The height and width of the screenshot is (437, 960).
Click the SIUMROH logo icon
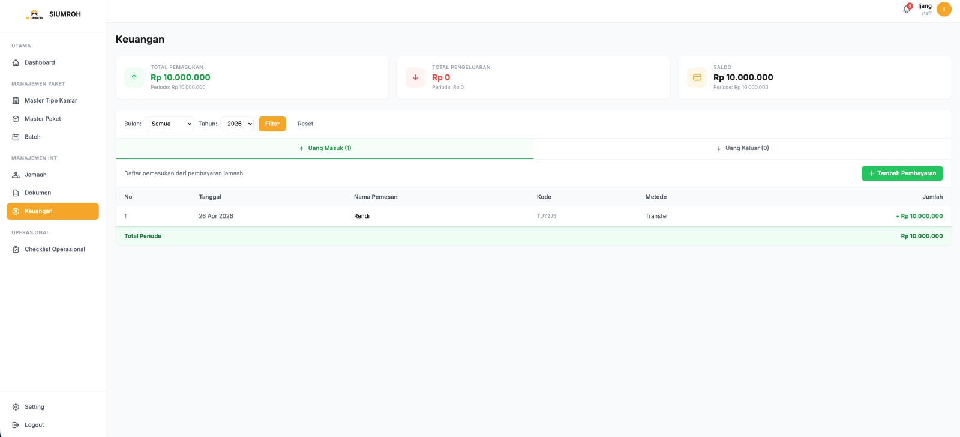coord(34,14)
